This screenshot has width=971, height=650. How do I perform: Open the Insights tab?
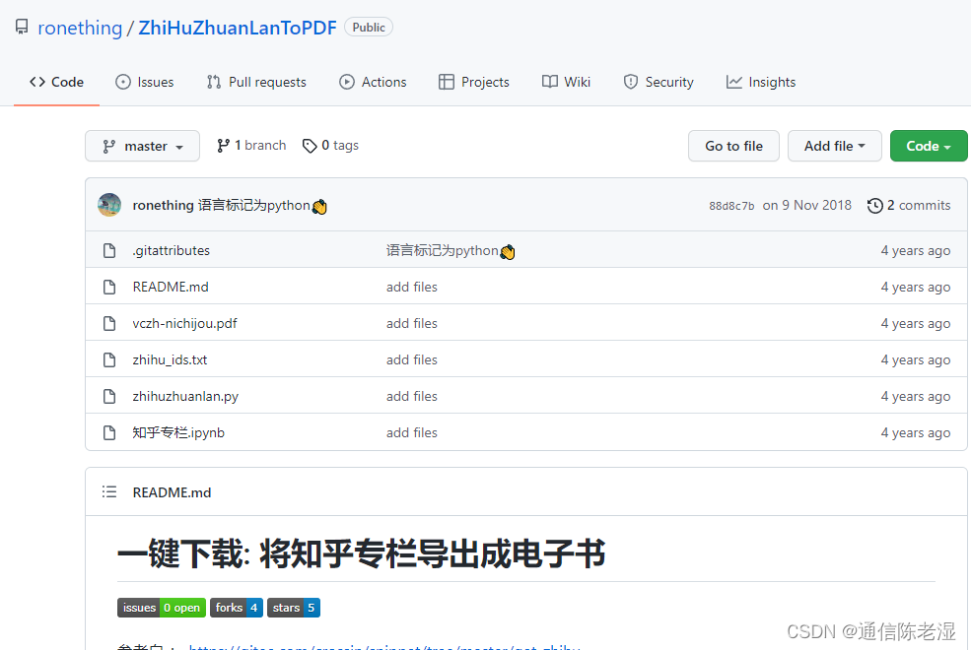760,82
